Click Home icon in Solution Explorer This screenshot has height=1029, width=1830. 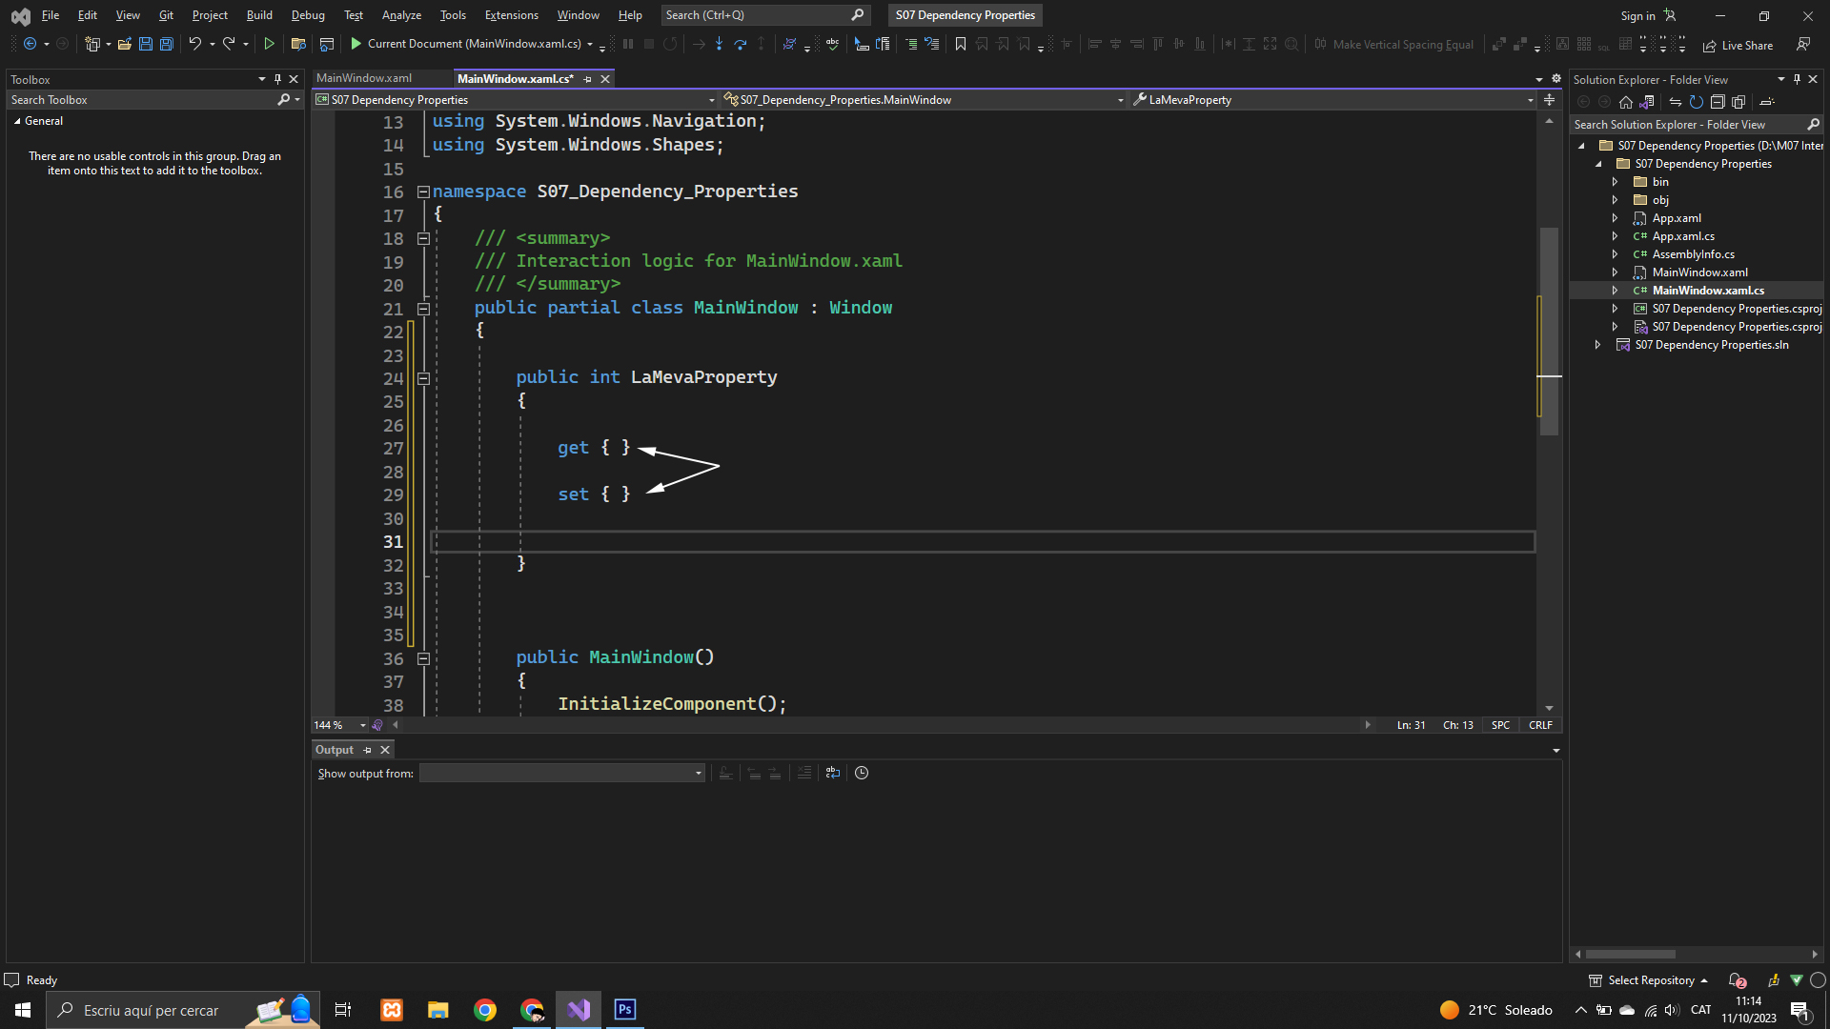pos(1626,102)
